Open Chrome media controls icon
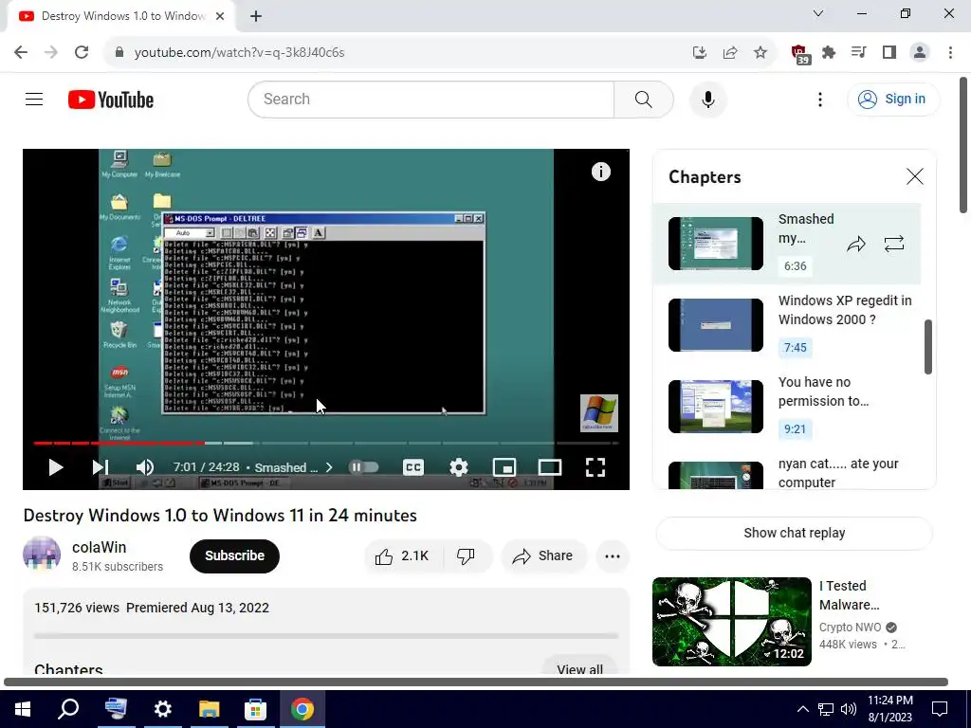 click(x=858, y=53)
